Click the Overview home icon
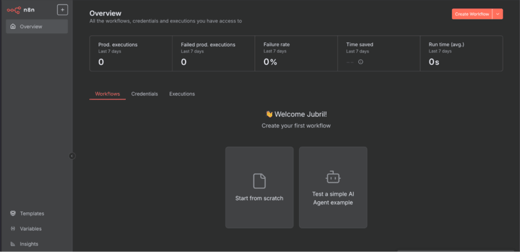This screenshot has width=520, height=252. [13, 26]
